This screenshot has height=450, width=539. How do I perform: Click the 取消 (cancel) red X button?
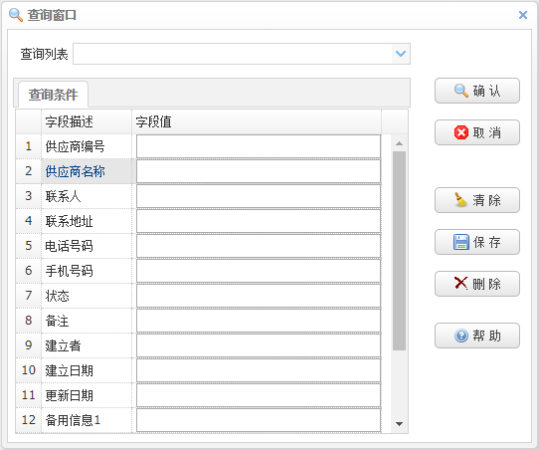coord(477,132)
